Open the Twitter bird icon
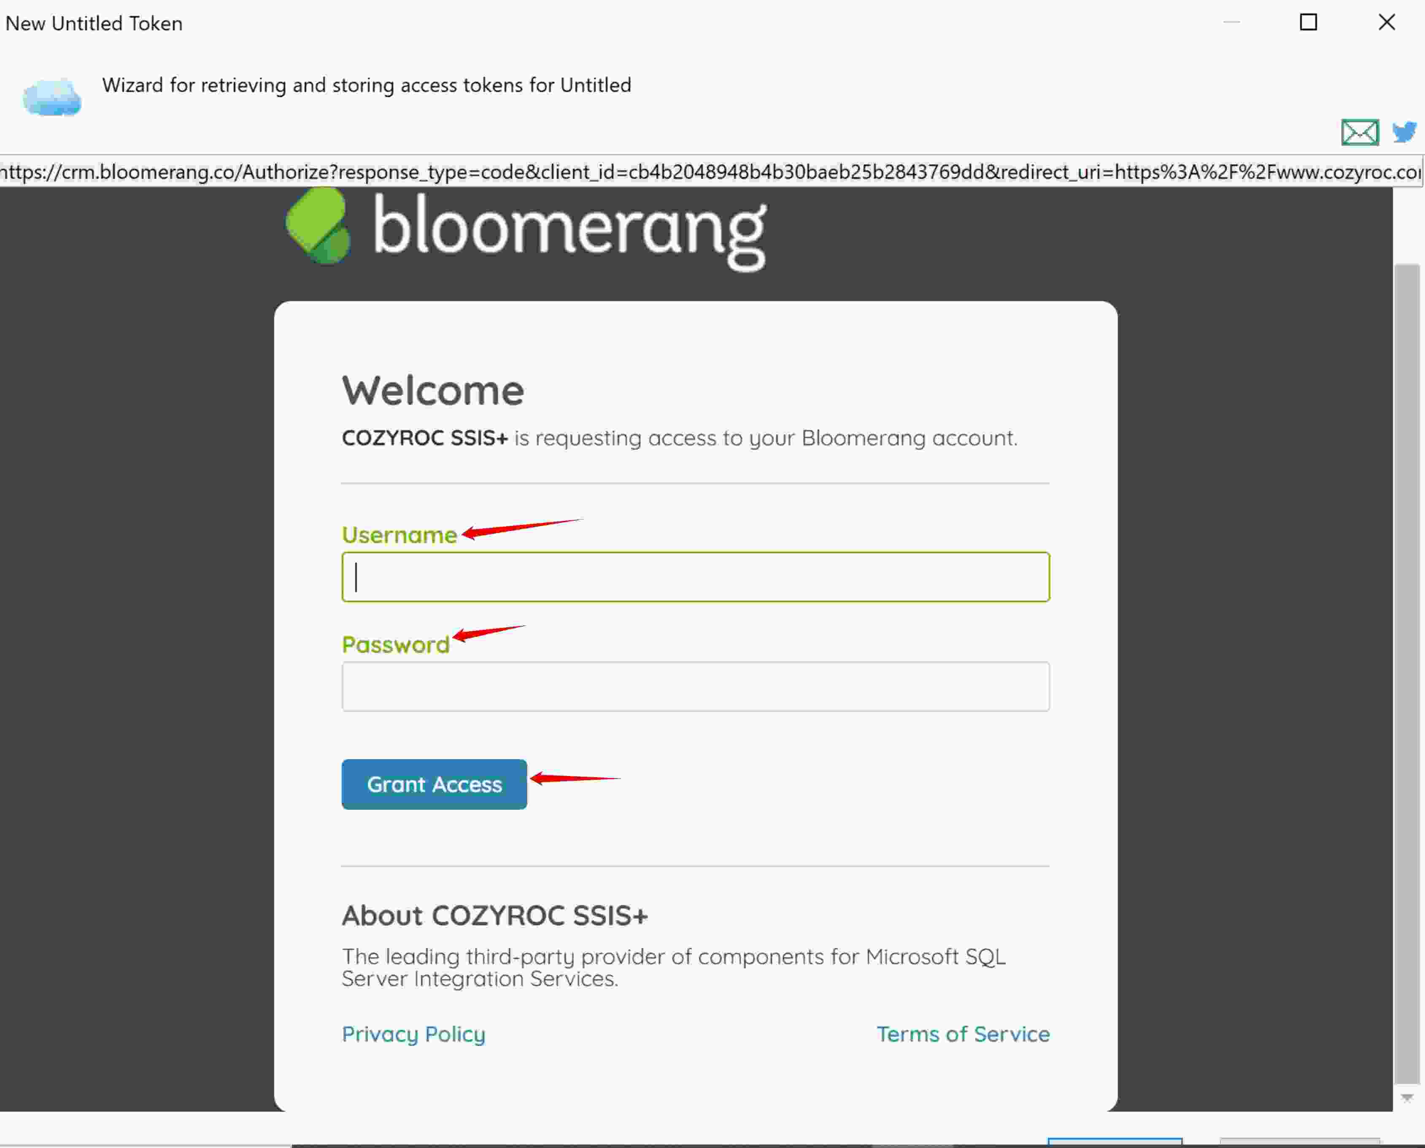Screen dimensions: 1425x1148 point(1404,132)
